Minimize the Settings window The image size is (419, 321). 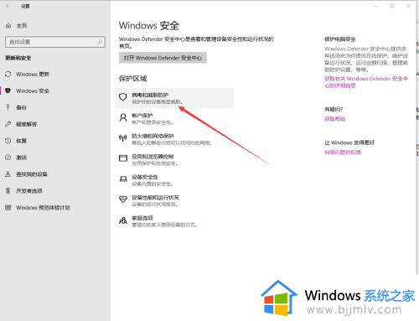click(x=376, y=6)
